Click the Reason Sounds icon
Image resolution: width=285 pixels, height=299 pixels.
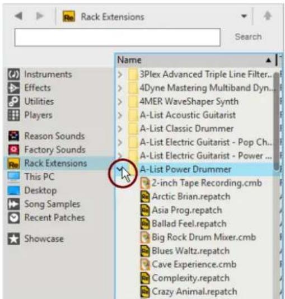tap(13, 136)
